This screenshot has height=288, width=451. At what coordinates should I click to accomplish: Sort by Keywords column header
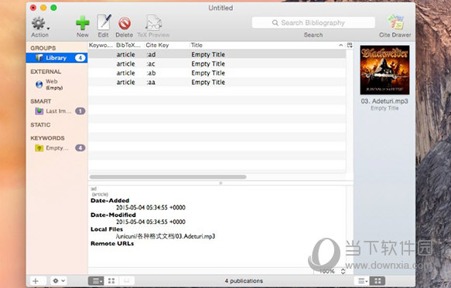pos(101,45)
